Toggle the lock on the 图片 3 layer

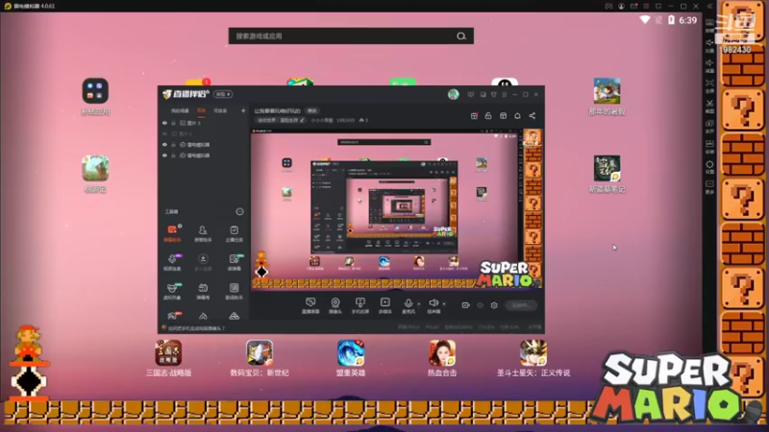click(173, 123)
